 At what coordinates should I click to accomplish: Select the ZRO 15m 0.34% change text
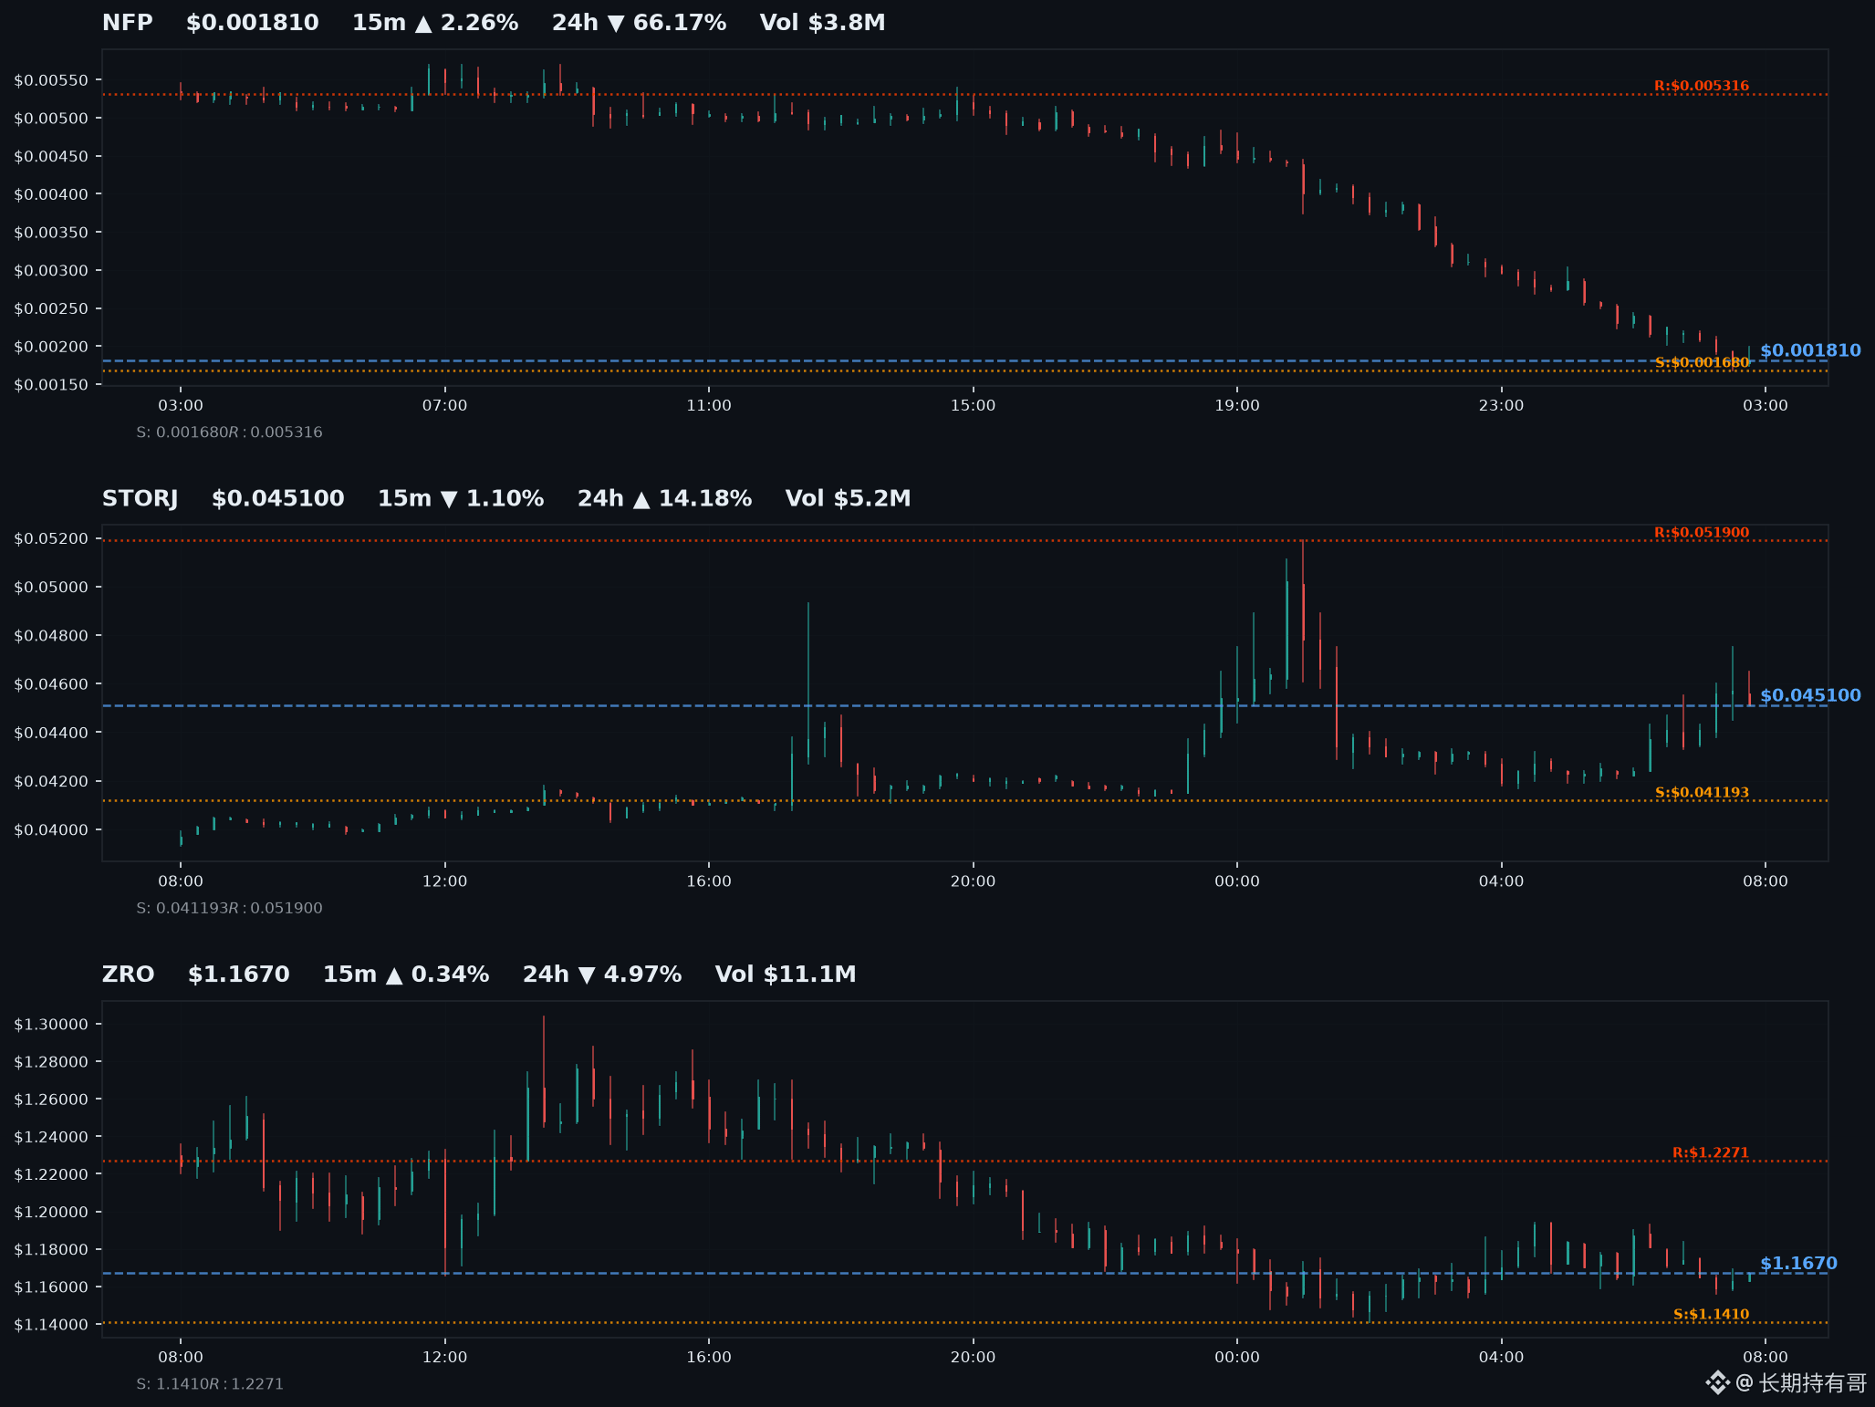tap(406, 974)
